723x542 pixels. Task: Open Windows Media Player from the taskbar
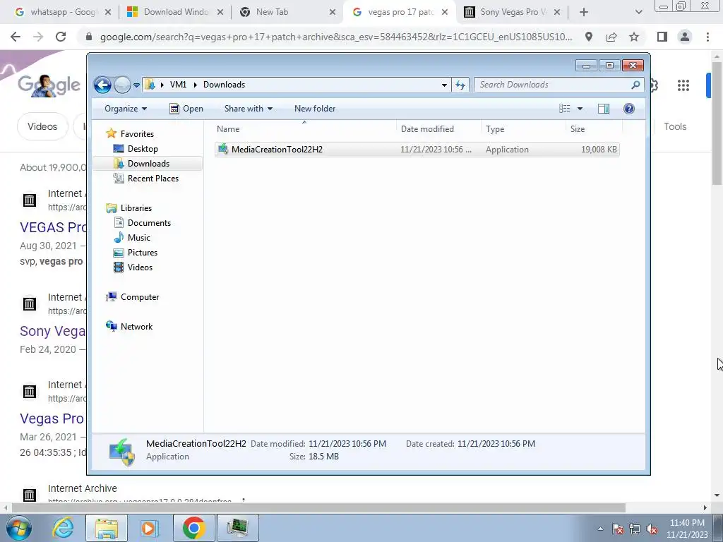point(150,528)
